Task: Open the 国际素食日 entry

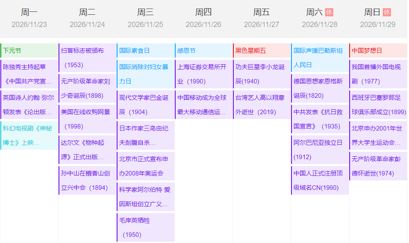Action: tap(145, 51)
